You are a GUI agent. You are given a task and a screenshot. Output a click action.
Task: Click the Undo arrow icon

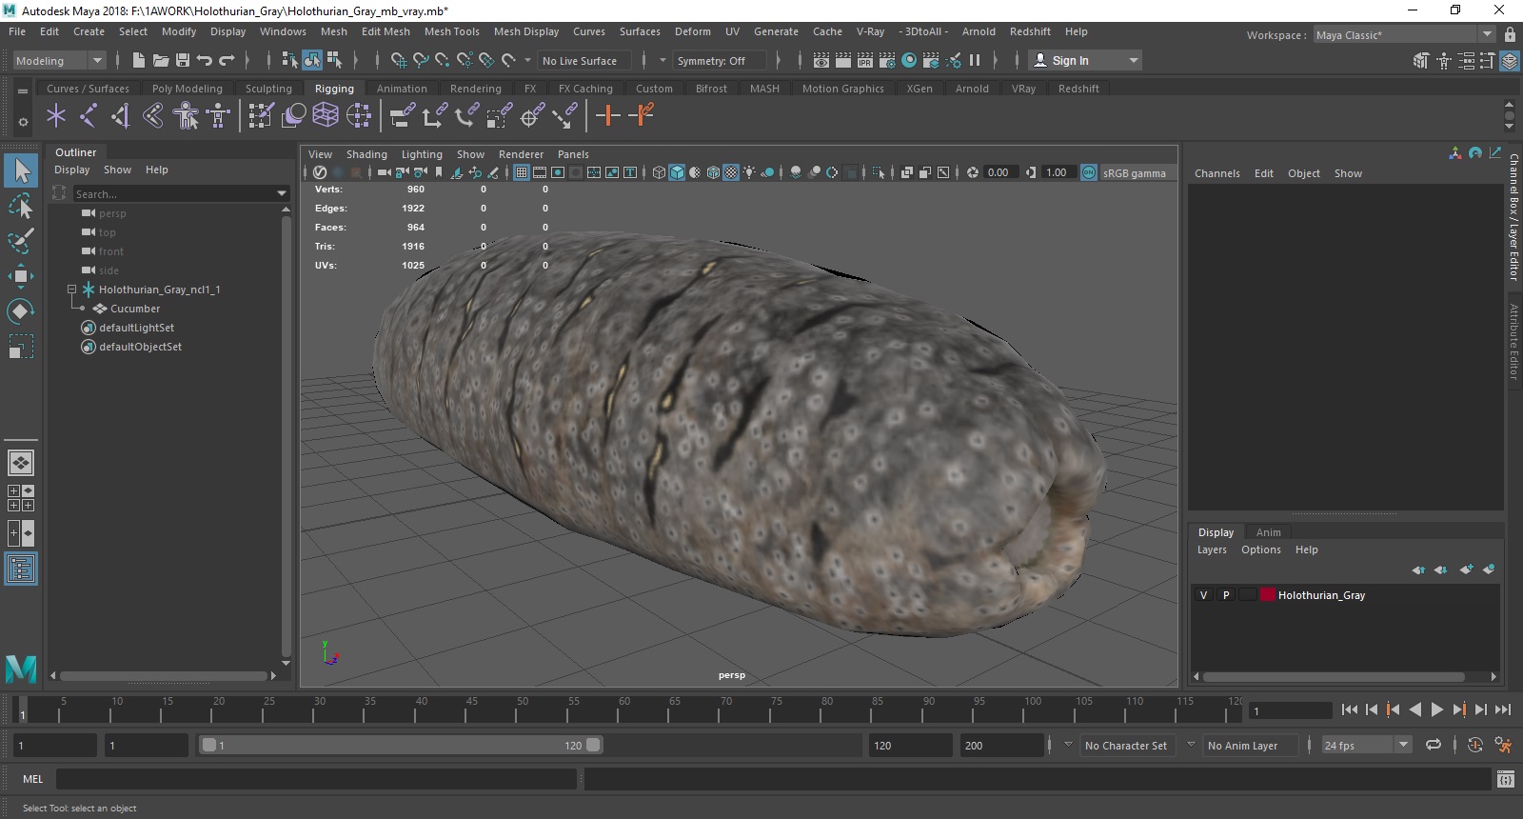(205, 60)
